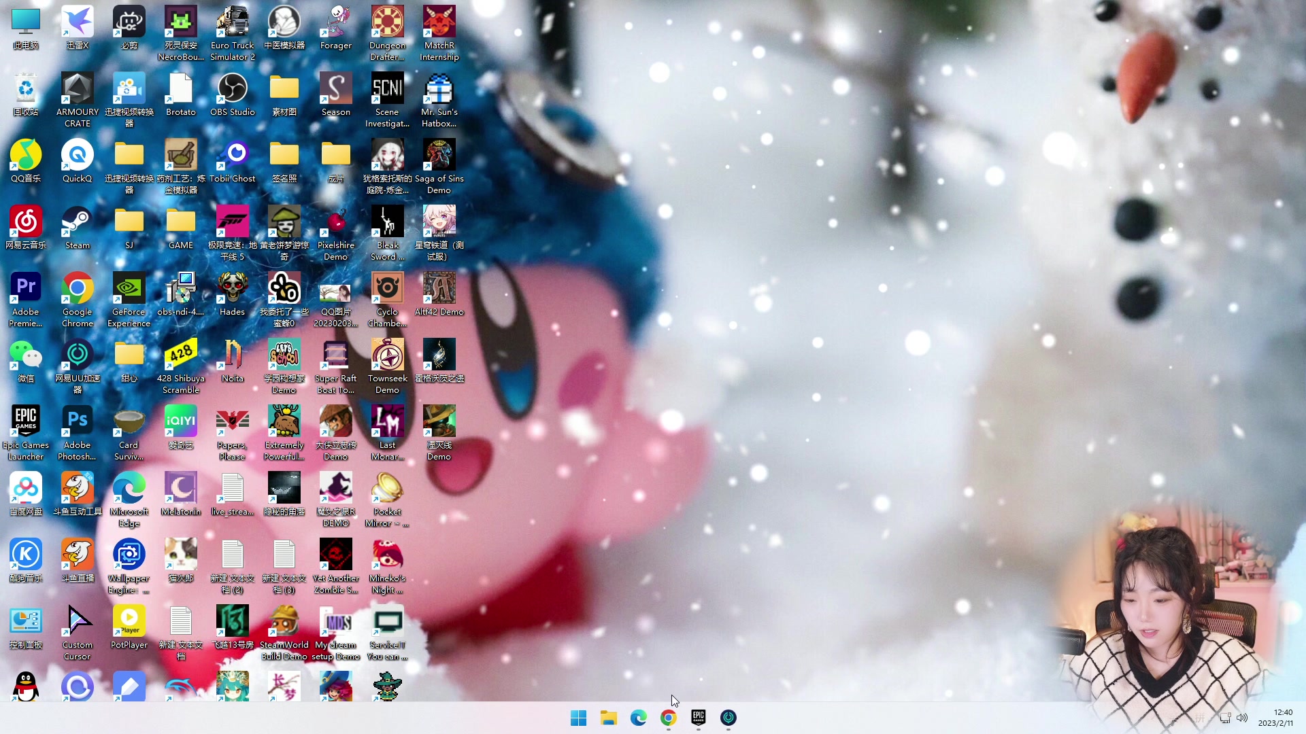Select the Noita game shortcut
This screenshot has height=734, width=1306.
click(x=233, y=362)
